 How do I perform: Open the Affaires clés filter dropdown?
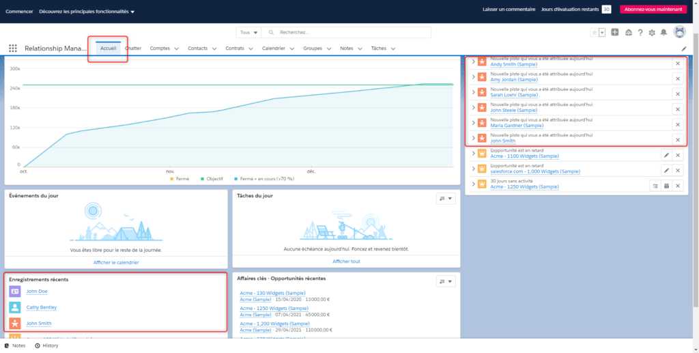446,281
